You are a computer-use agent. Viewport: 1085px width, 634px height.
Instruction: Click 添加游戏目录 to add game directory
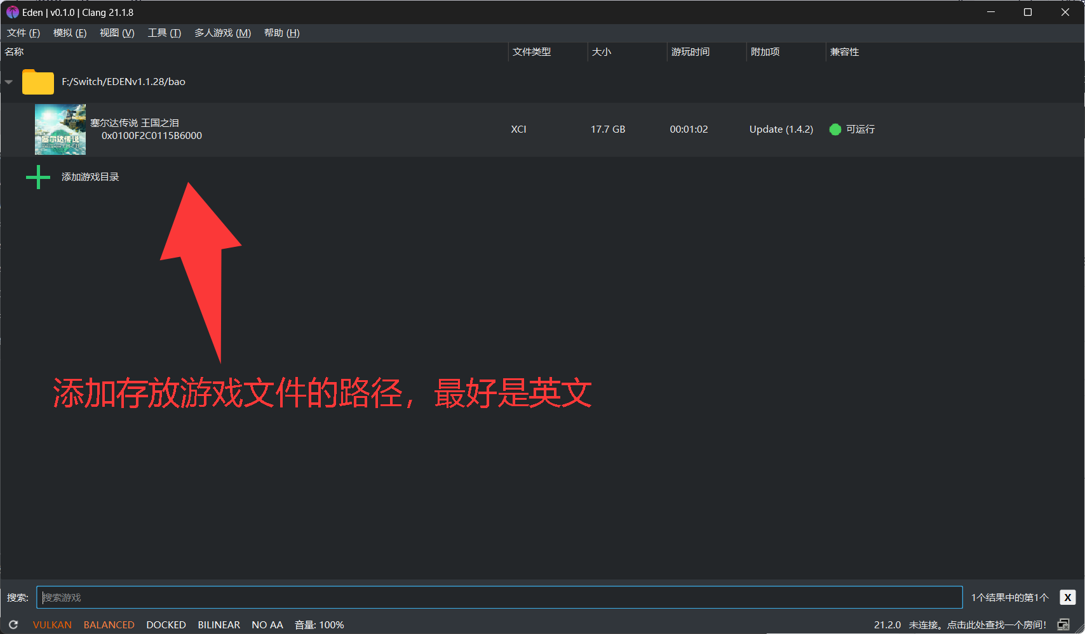tap(90, 177)
